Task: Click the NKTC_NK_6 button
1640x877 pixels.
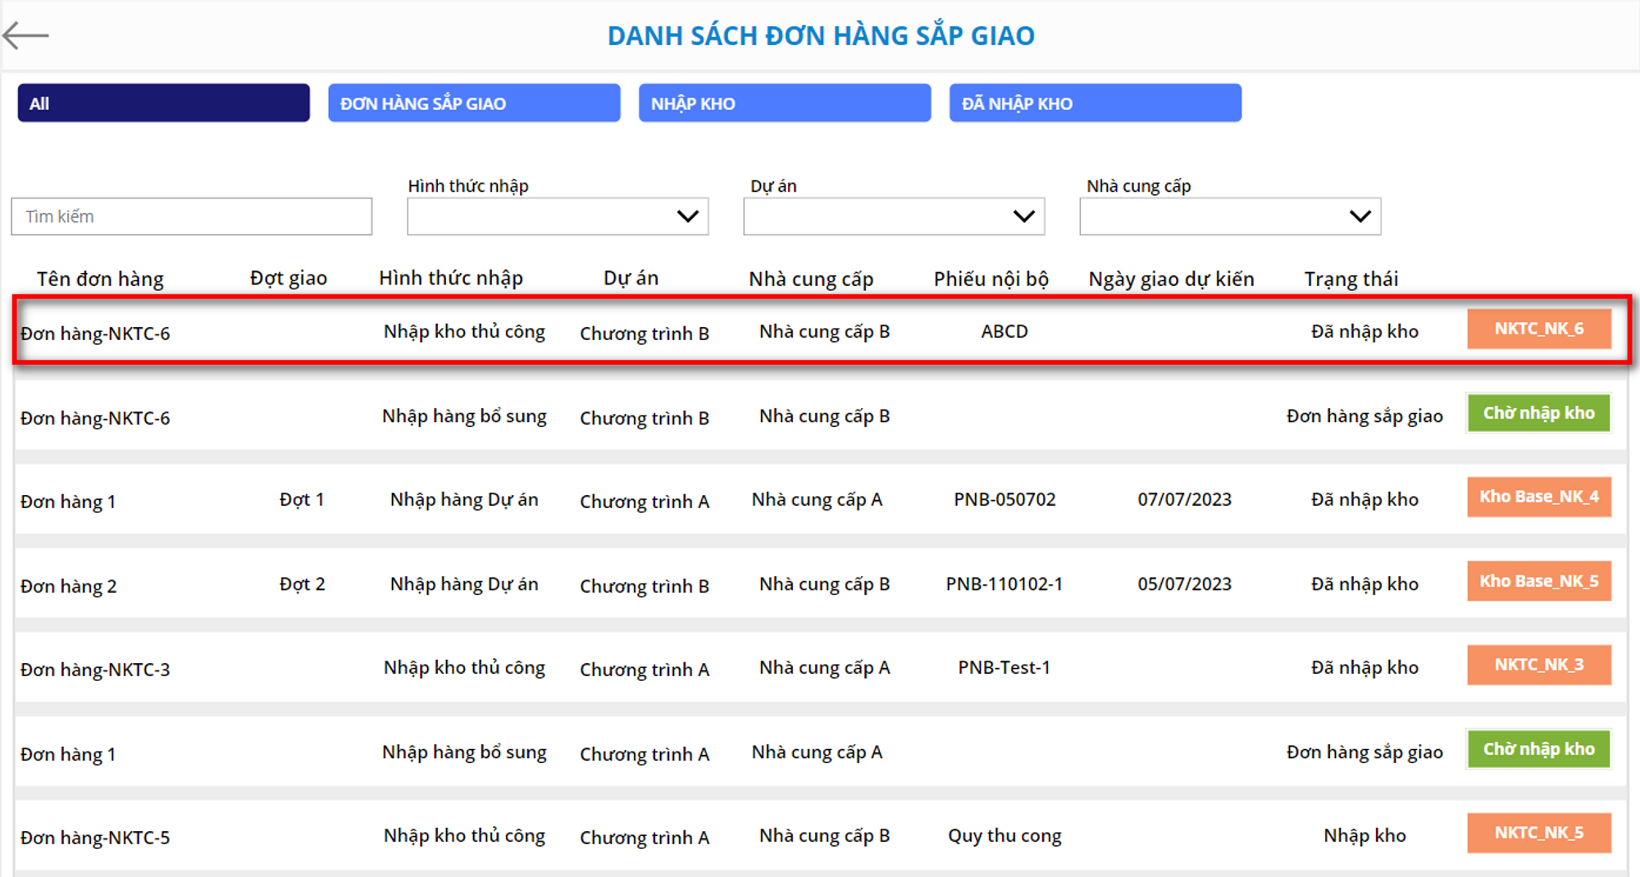Action: pyautogui.click(x=1538, y=329)
